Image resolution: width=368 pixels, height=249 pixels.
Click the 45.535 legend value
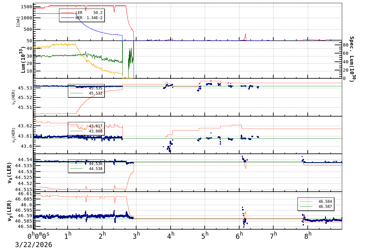(x=95, y=88)
